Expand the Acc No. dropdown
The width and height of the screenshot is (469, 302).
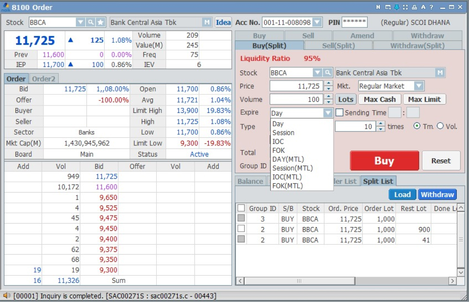(317, 23)
